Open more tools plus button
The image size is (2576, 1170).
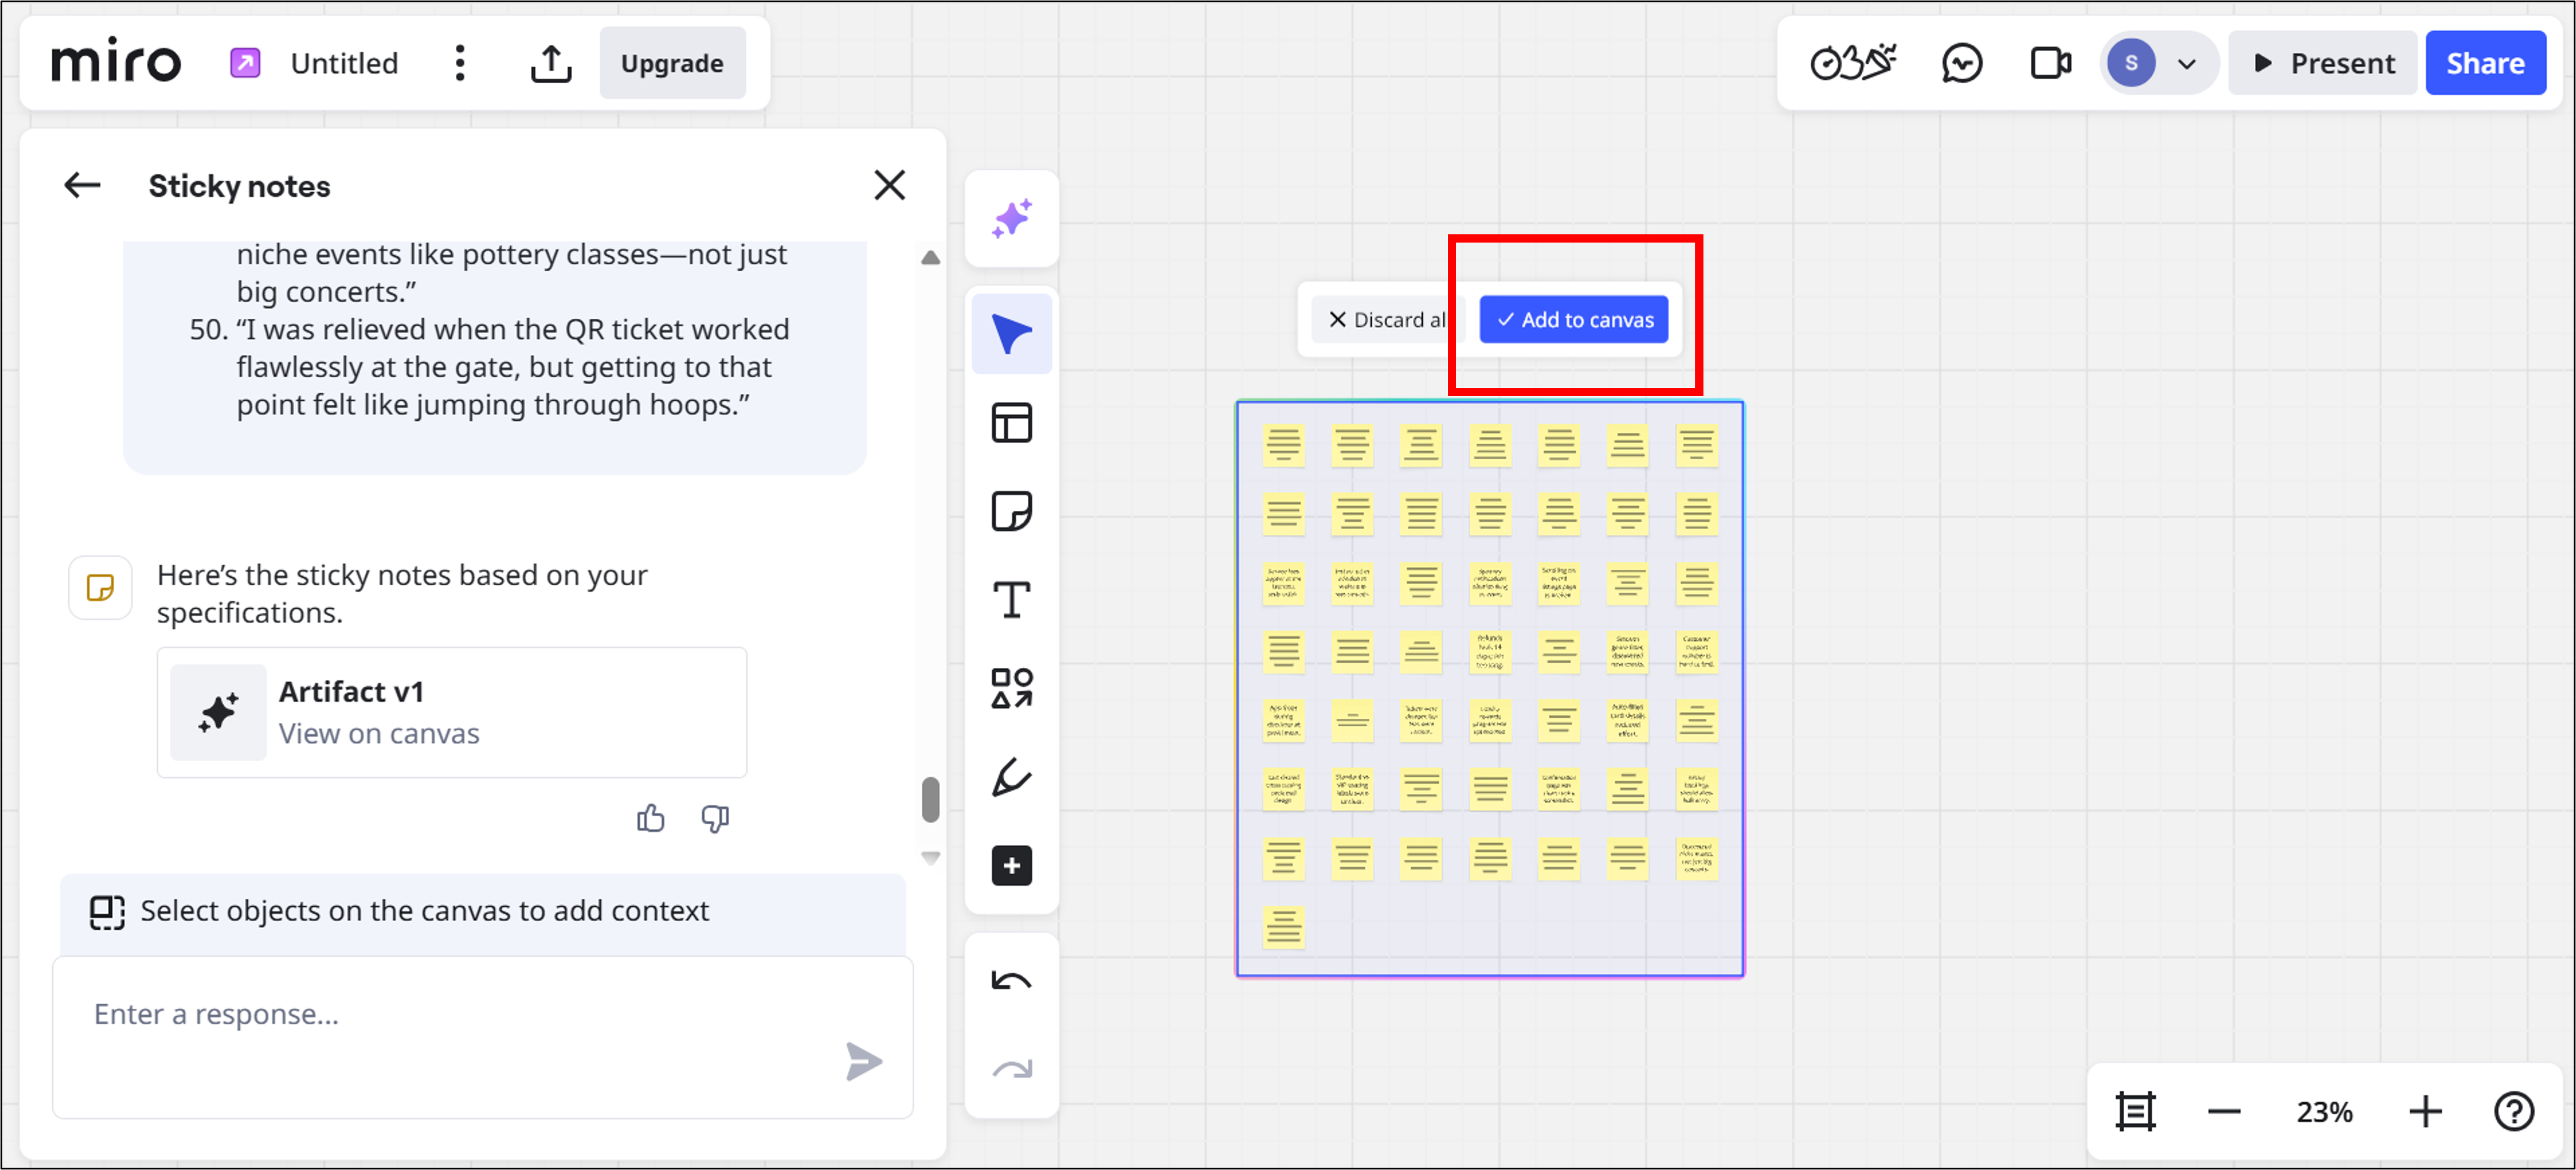point(1011,865)
